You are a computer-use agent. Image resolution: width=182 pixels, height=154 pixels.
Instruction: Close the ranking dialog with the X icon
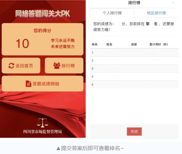(x=173, y=2)
